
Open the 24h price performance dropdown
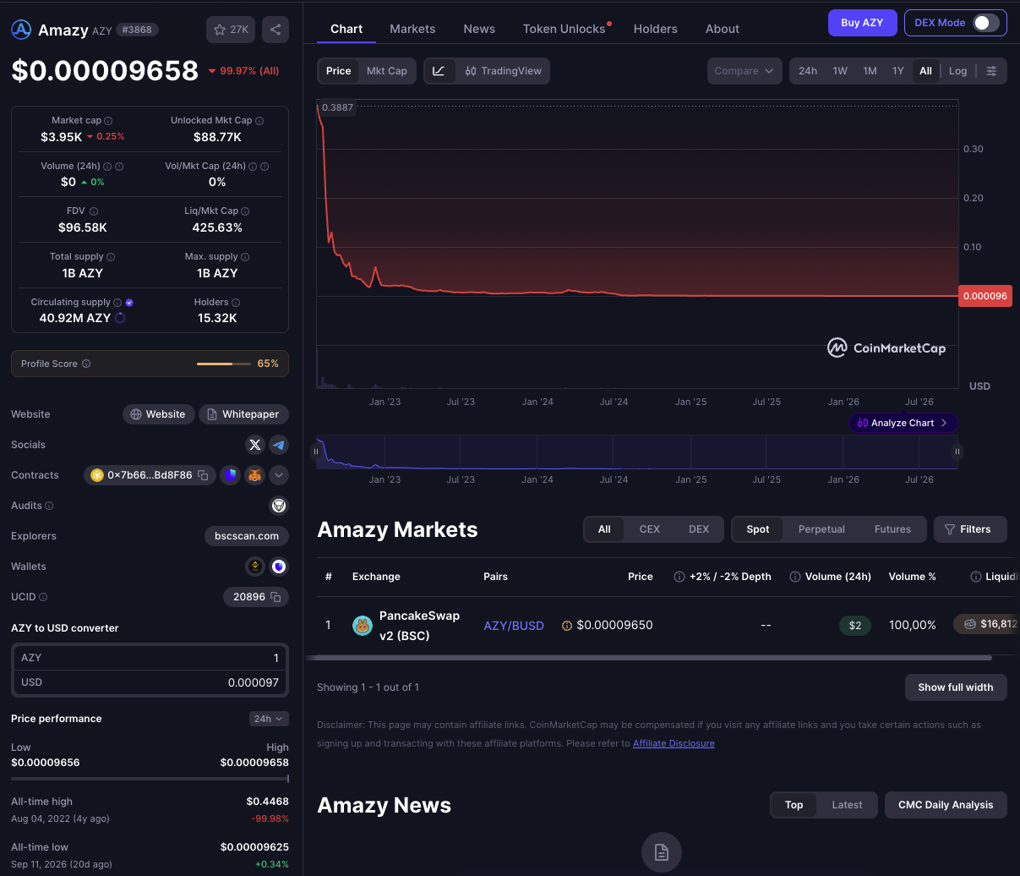tap(270, 719)
